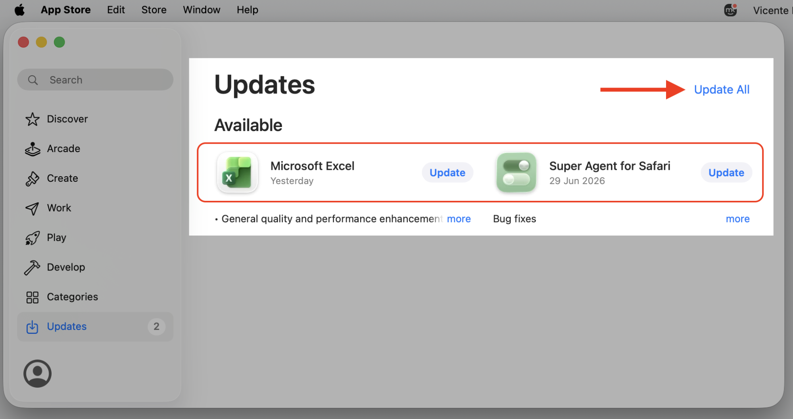This screenshot has height=419, width=793.
Task: Click the Microsoft Excel app icon
Action: tap(237, 173)
